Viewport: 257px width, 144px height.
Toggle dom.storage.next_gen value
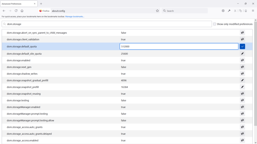pos(242,67)
